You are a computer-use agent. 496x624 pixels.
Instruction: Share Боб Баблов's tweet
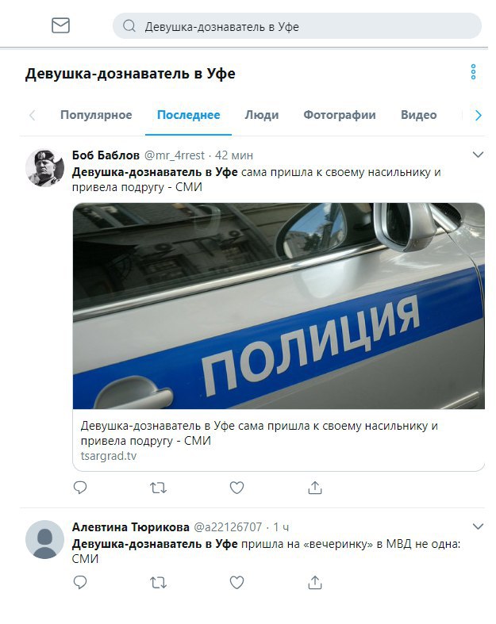pos(315,487)
